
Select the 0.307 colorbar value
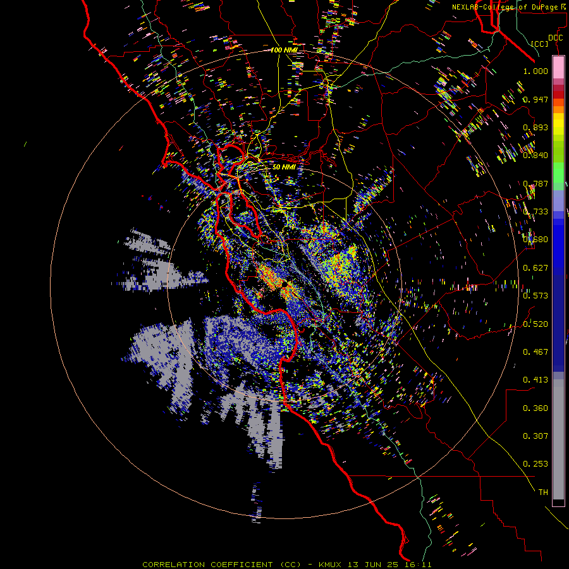point(535,436)
